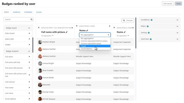The width and height of the screenshot is (184, 103).
Task: Open help for Filters
Action: [x=147, y=26]
